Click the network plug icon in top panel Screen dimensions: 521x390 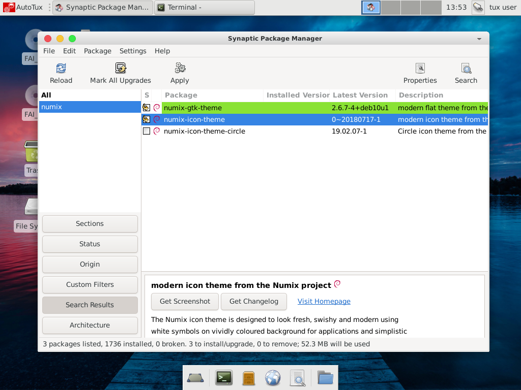(x=478, y=7)
